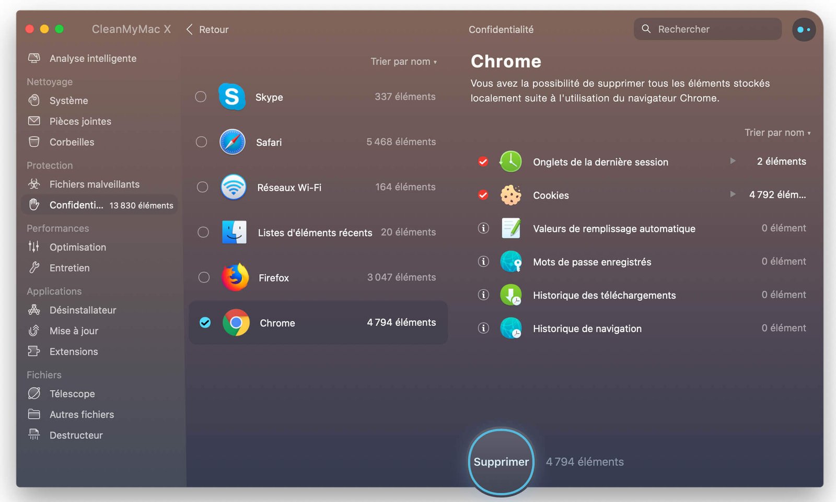
Task: Open Trier par nom in Chrome details
Action: pos(777,133)
